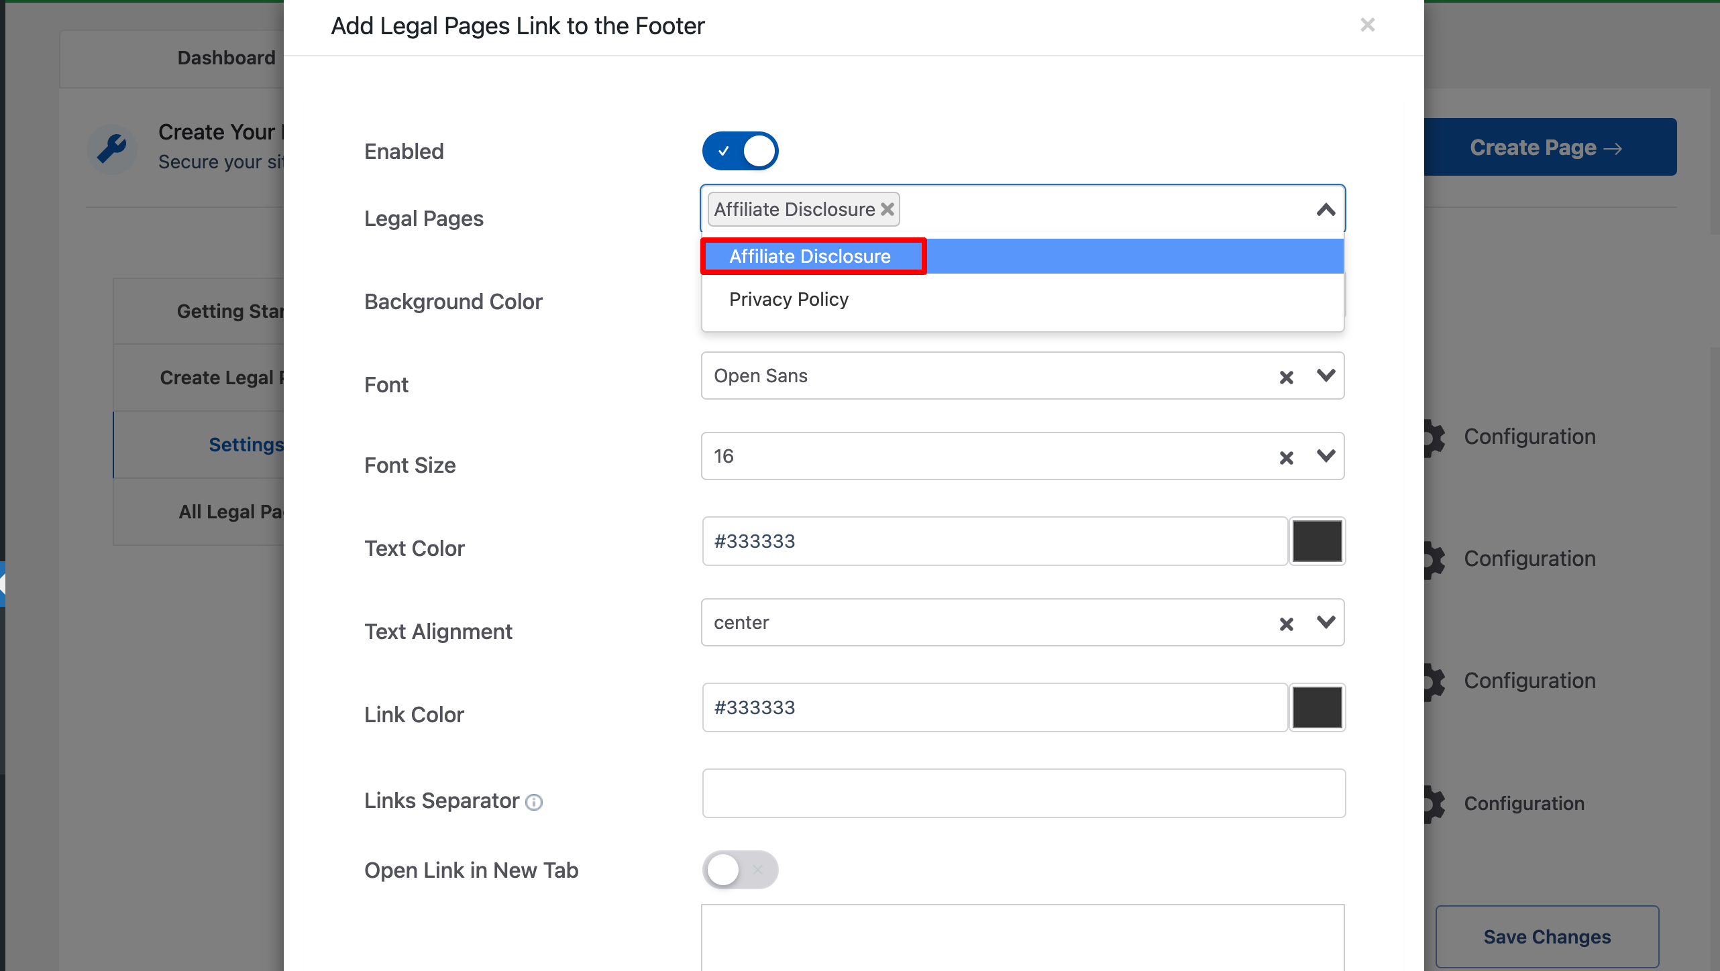Collapse the Legal Pages dropdown arrow

1326,210
